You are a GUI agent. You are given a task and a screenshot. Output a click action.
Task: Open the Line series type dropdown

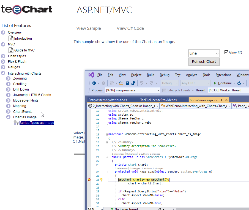[204, 53]
